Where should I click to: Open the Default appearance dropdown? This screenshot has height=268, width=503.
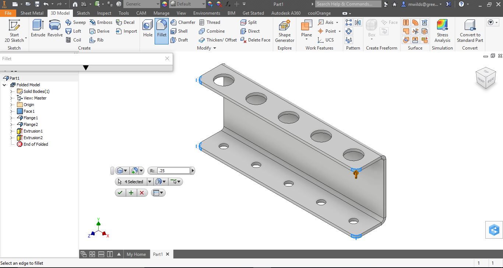point(203,4)
